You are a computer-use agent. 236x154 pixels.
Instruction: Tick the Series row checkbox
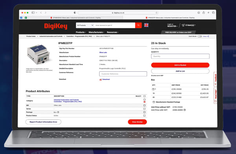point(144,109)
